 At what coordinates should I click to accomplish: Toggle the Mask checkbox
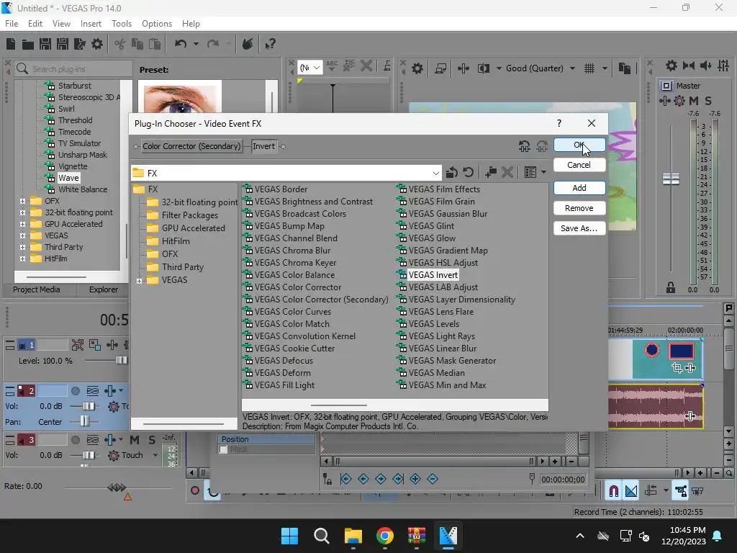(224, 449)
